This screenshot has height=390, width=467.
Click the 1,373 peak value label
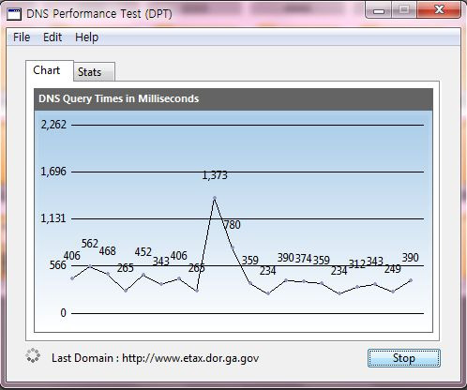pos(215,175)
